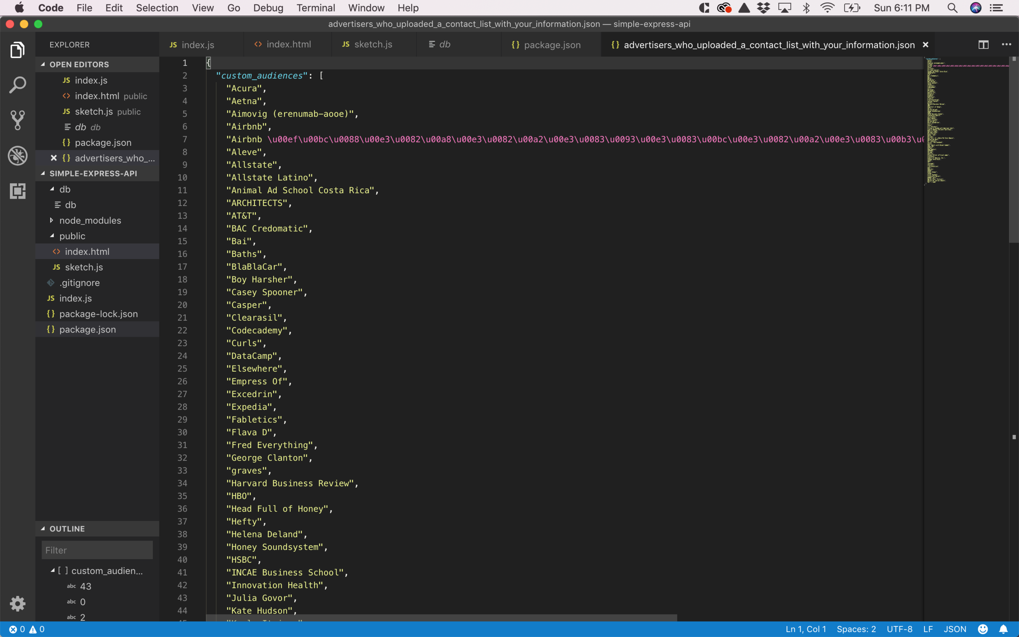Viewport: 1019px width, 637px height.
Task: Switch to the index.html editor tab
Action: coord(288,45)
